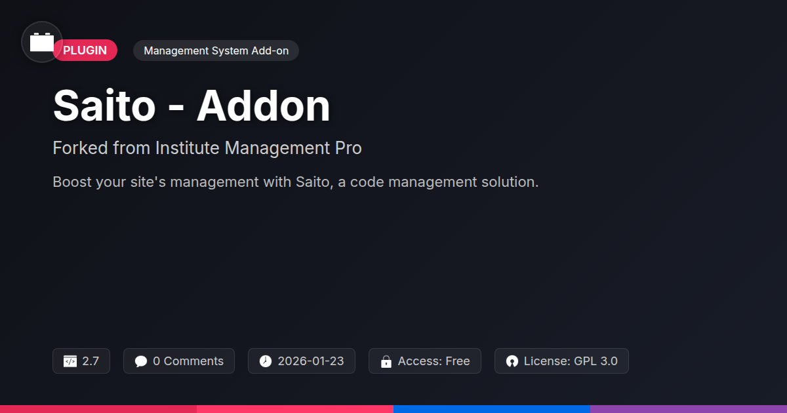Click the lock access icon
Viewport: 787px width, 413px height.
pyautogui.click(x=386, y=361)
